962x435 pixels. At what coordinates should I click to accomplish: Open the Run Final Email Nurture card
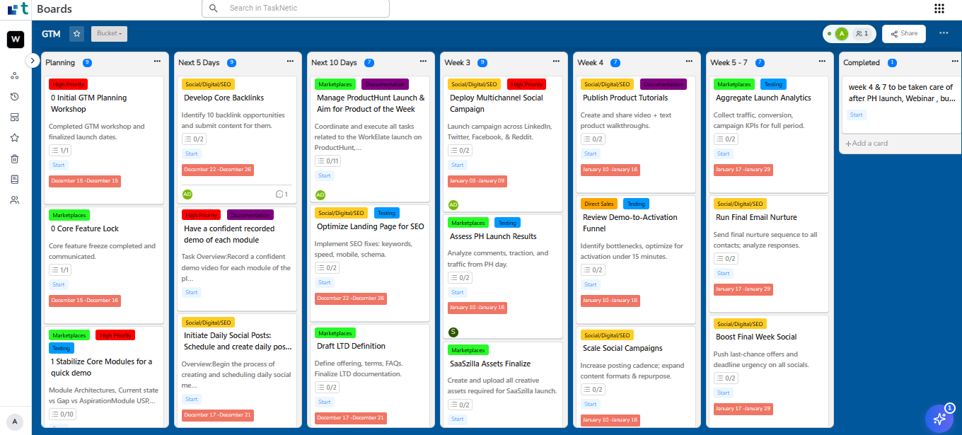[x=756, y=217]
